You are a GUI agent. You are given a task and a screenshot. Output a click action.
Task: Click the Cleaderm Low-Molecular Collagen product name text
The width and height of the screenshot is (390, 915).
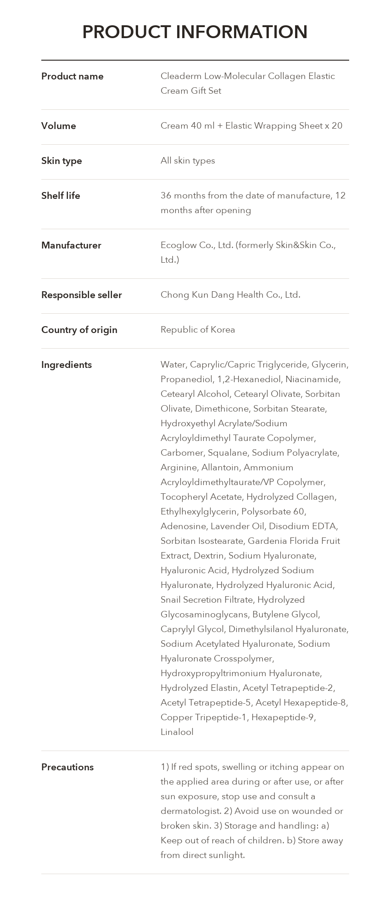248,83
